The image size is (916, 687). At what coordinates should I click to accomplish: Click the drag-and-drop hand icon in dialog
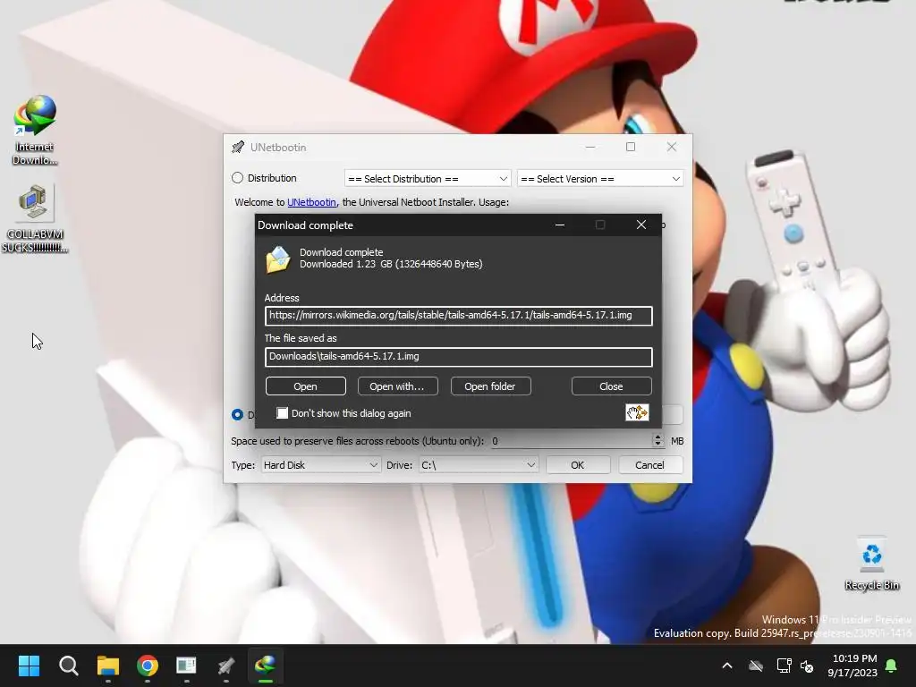(637, 412)
